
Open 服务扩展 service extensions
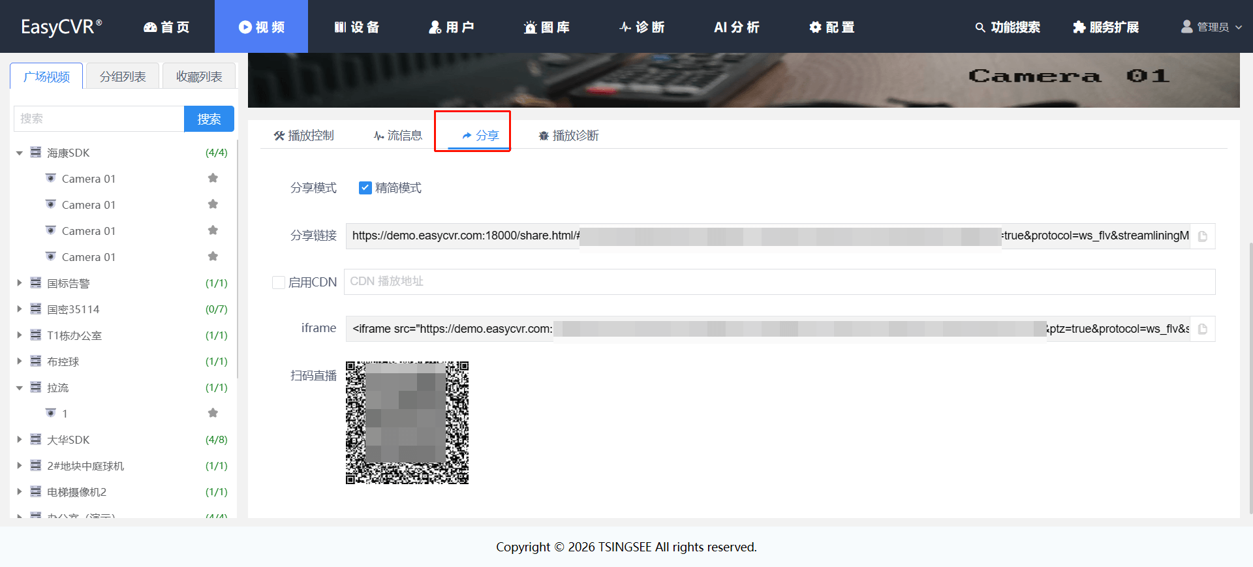[x=1106, y=27]
